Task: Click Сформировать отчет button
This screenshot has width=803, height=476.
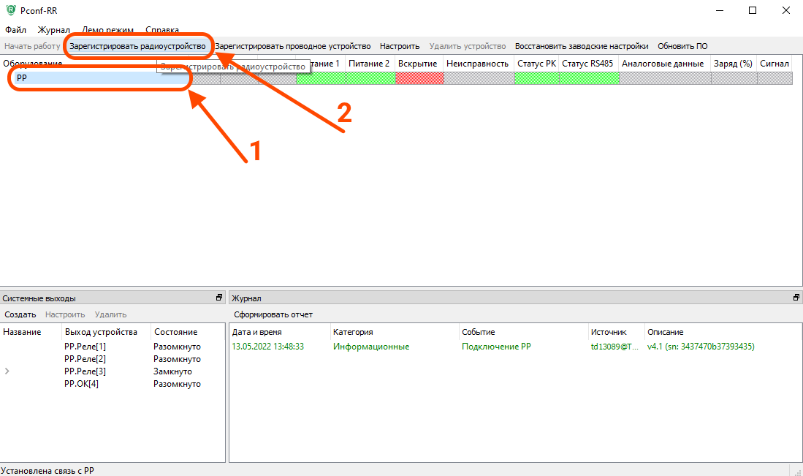Action: coord(273,314)
